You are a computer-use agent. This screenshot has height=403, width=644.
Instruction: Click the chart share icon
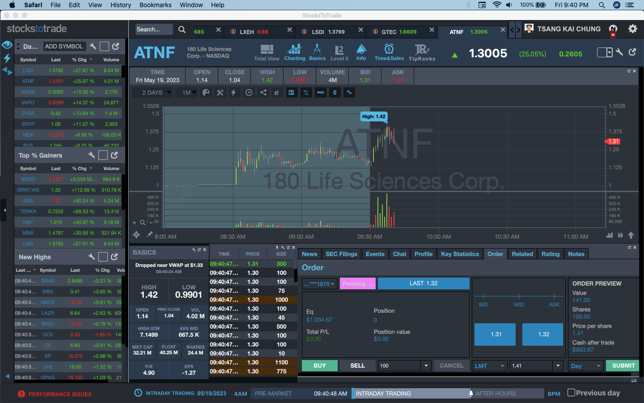click(x=263, y=93)
